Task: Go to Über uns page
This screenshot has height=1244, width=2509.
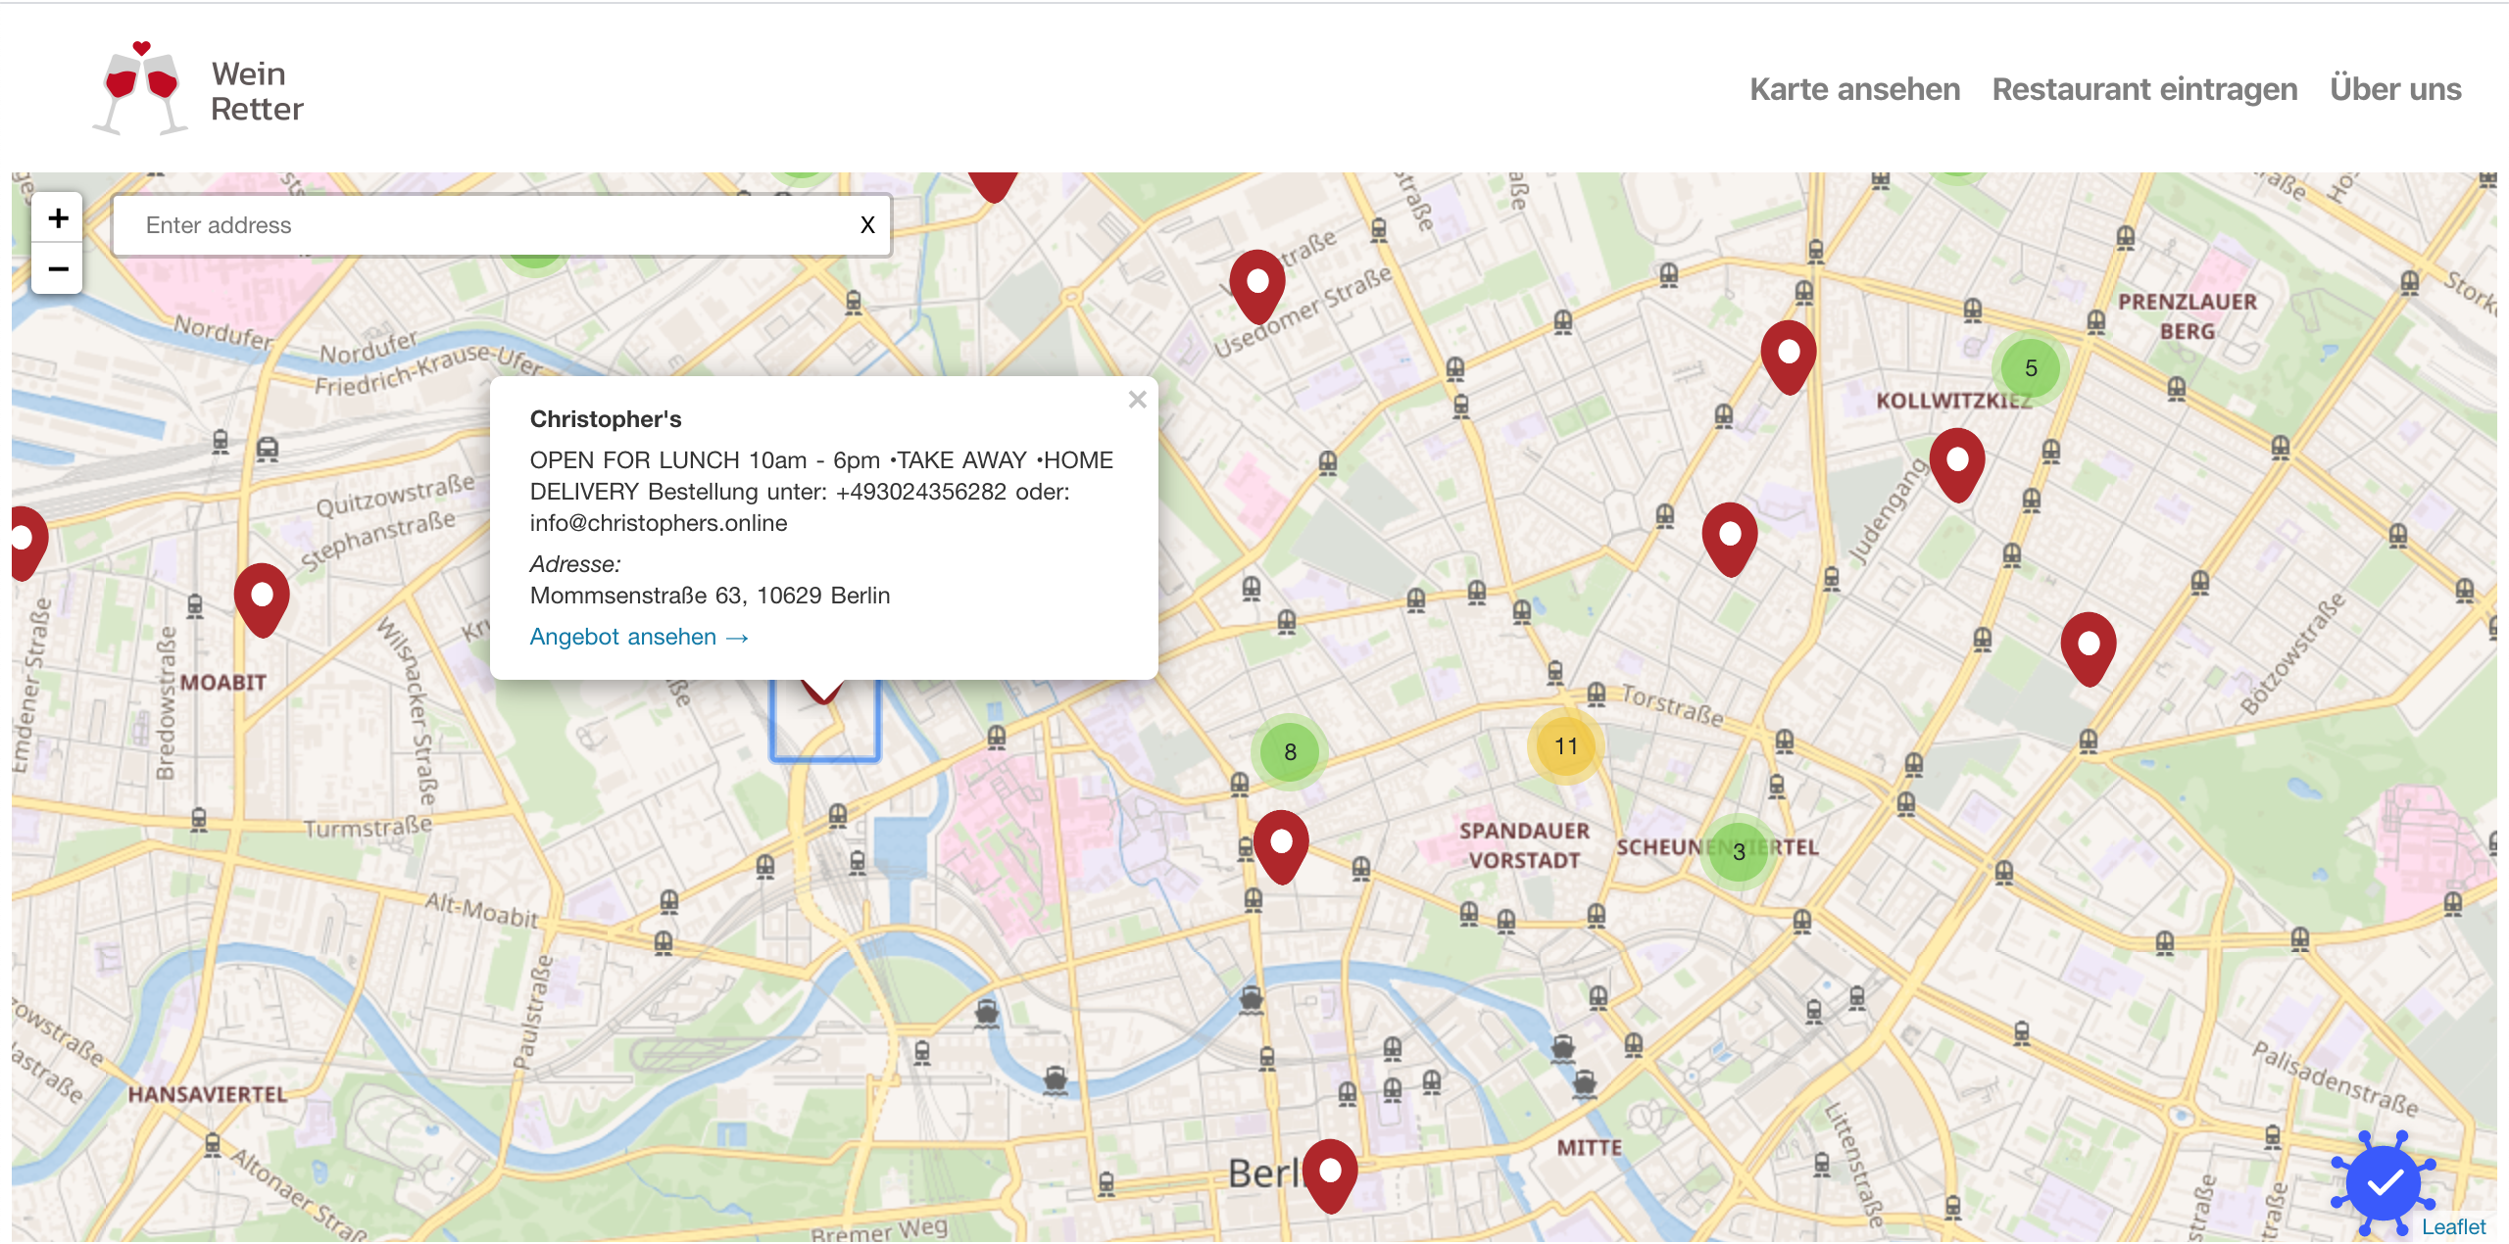Action: [x=2394, y=89]
